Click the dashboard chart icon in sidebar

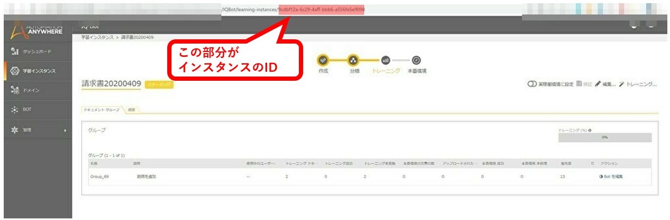[x=14, y=52]
